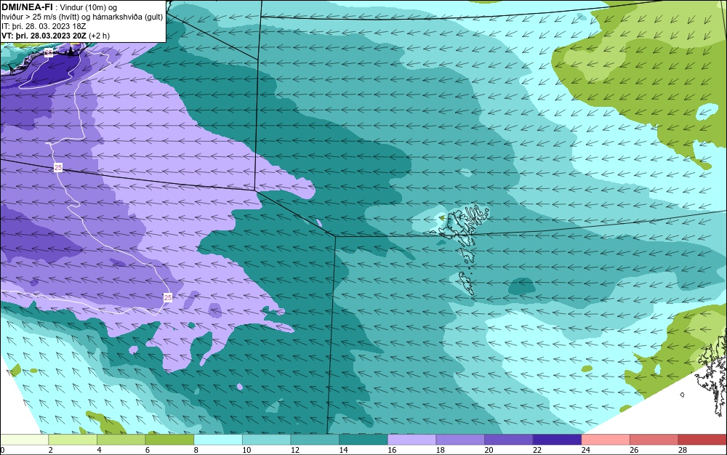Pick the dark indigo 22–24 m/s legend swatch
727x455 pixels.
tap(558, 440)
